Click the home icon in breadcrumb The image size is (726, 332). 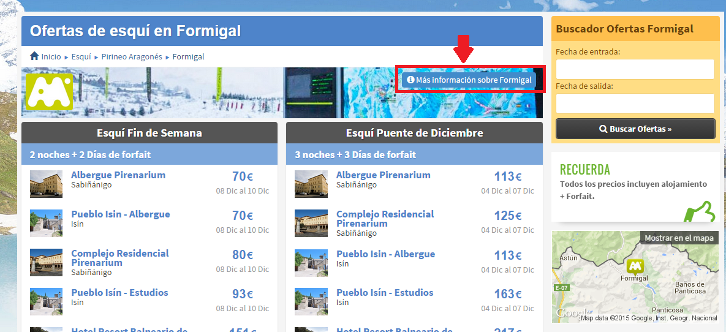pos(34,56)
